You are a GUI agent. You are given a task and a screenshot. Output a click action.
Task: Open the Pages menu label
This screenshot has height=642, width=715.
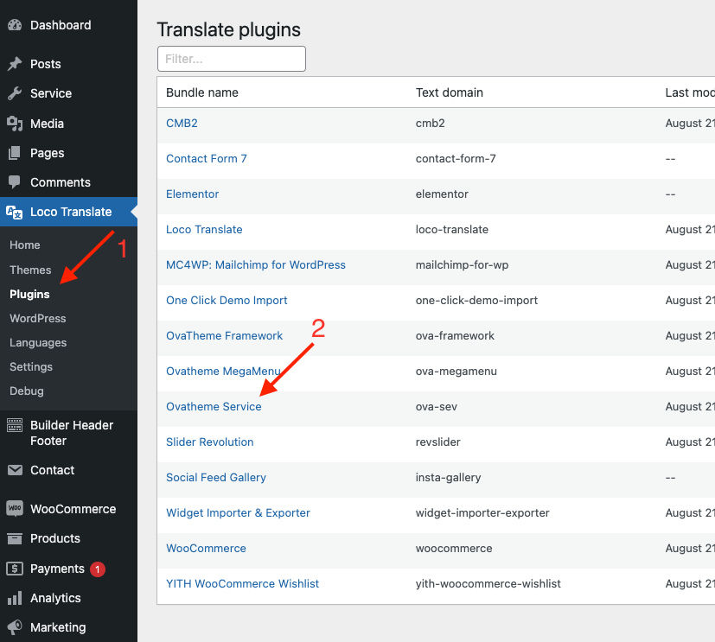[x=48, y=153]
